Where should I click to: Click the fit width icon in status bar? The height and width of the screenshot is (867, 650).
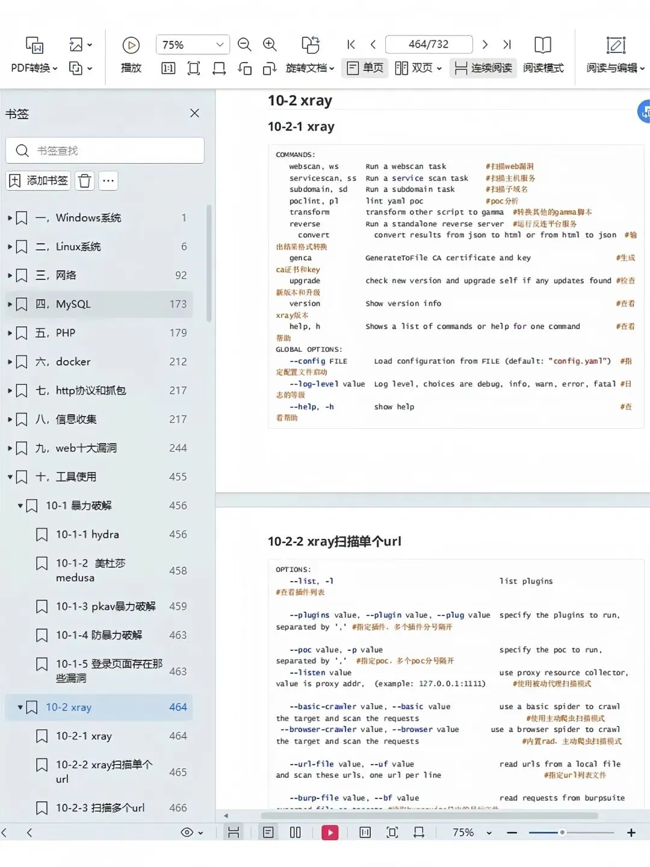[419, 833]
